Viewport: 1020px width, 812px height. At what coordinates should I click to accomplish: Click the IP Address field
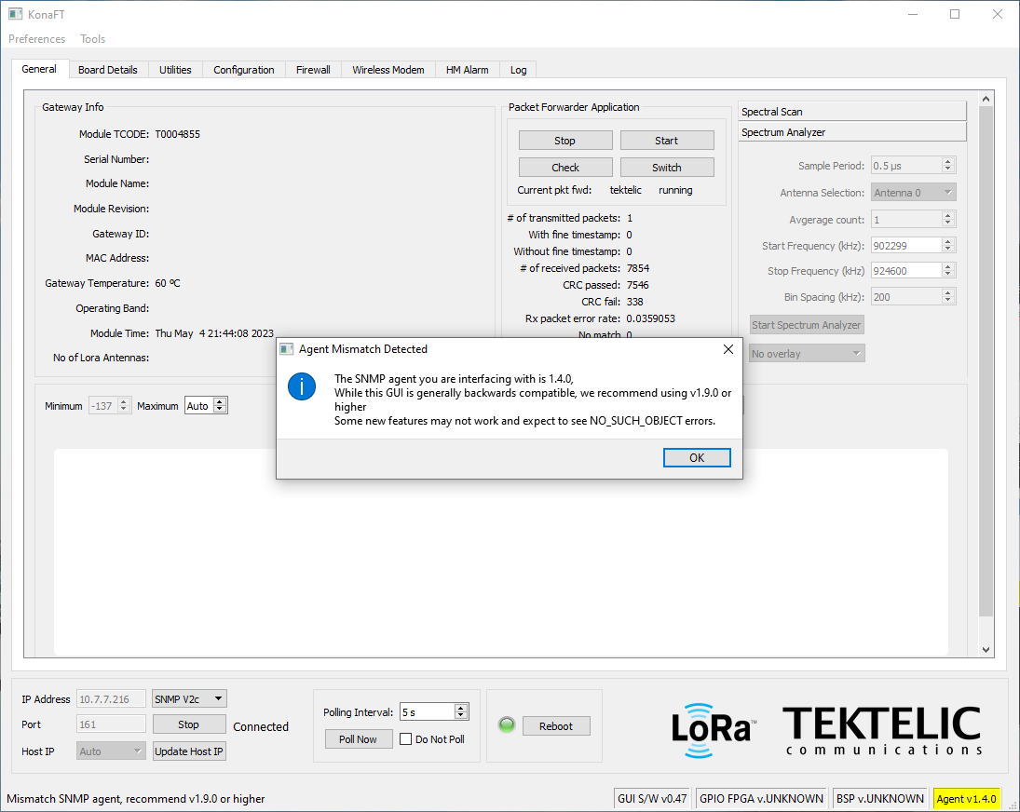[x=111, y=699]
